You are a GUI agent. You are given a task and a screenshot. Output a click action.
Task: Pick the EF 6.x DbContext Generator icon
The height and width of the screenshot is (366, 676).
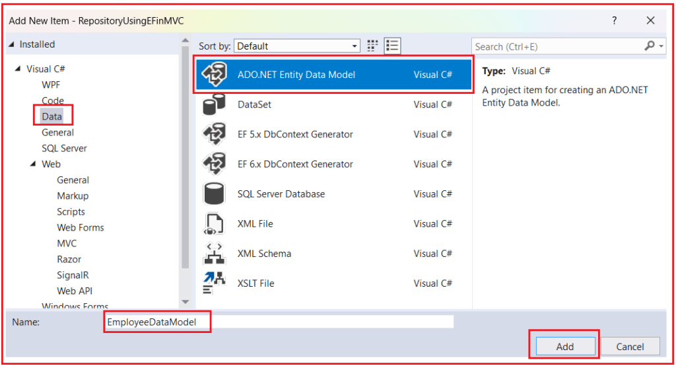[x=214, y=164]
